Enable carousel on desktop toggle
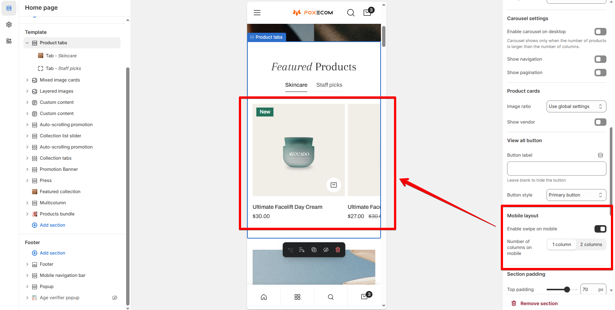The width and height of the screenshot is (615, 310). pyautogui.click(x=600, y=32)
